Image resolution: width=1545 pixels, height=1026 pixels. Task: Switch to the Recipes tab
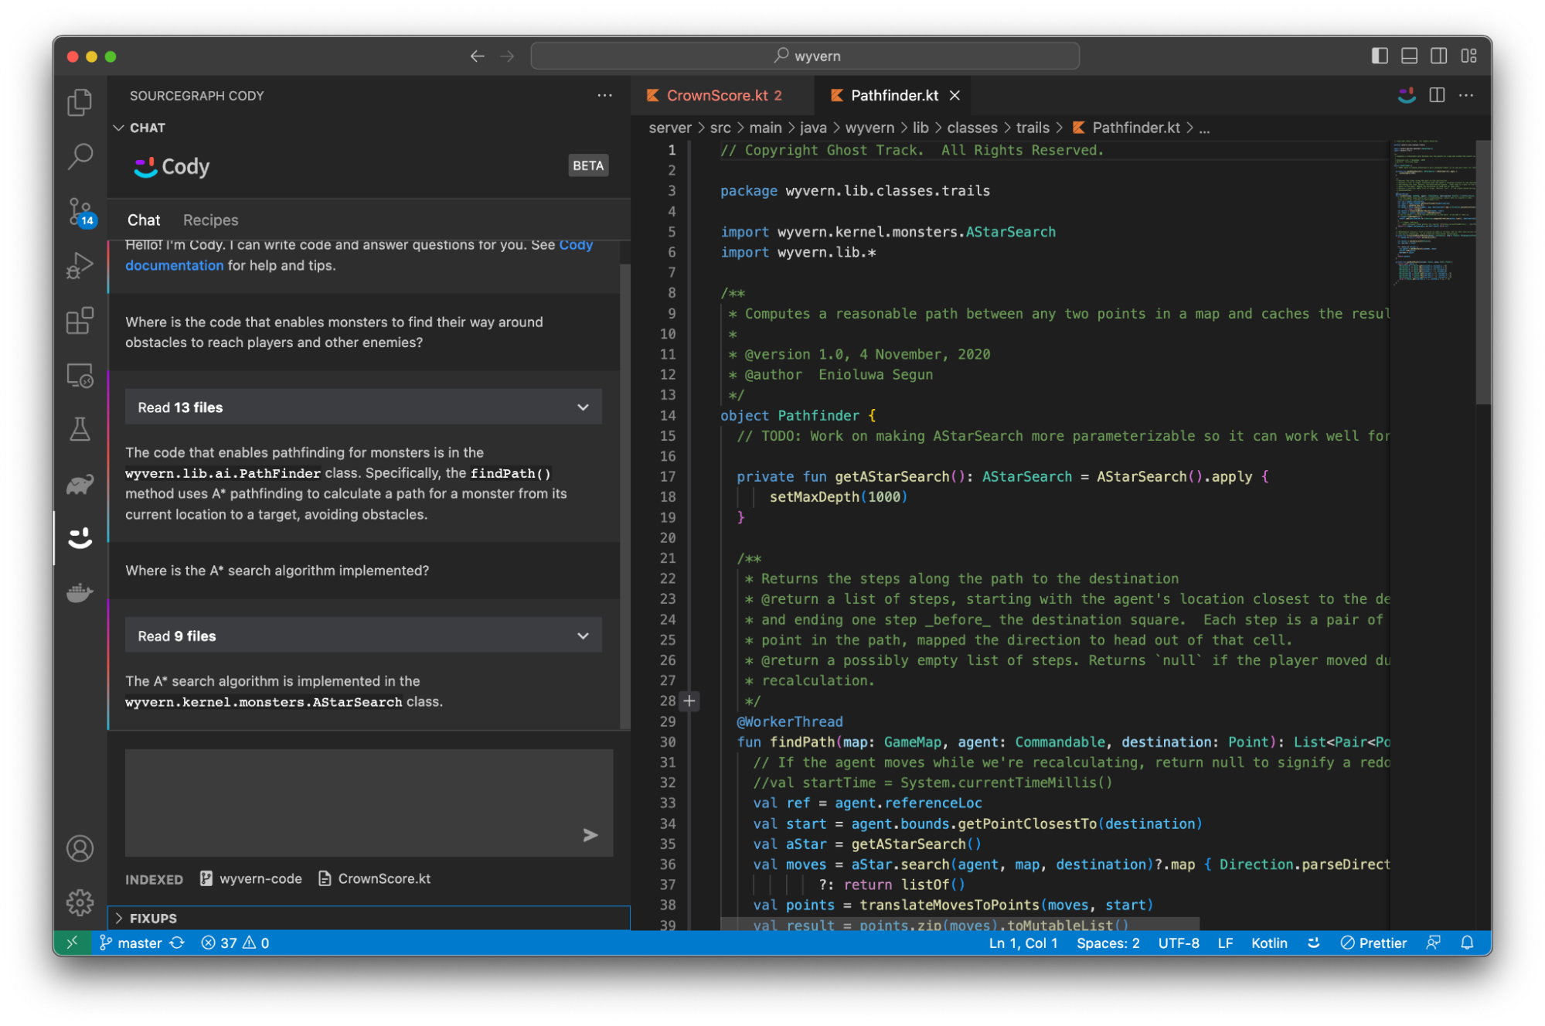210,220
